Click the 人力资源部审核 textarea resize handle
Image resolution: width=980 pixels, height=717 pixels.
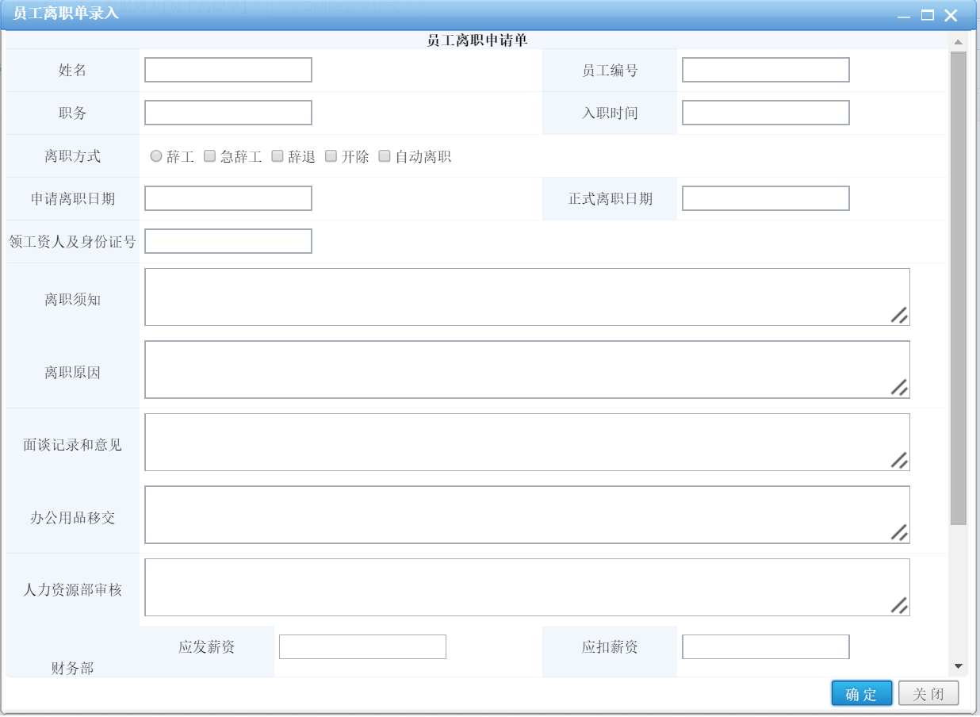[899, 605]
